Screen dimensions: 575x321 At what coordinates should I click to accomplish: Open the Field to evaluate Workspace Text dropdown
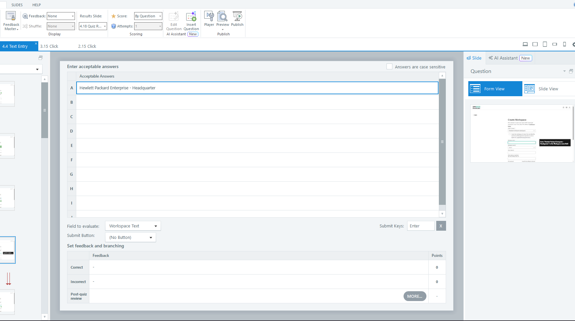pos(133,226)
